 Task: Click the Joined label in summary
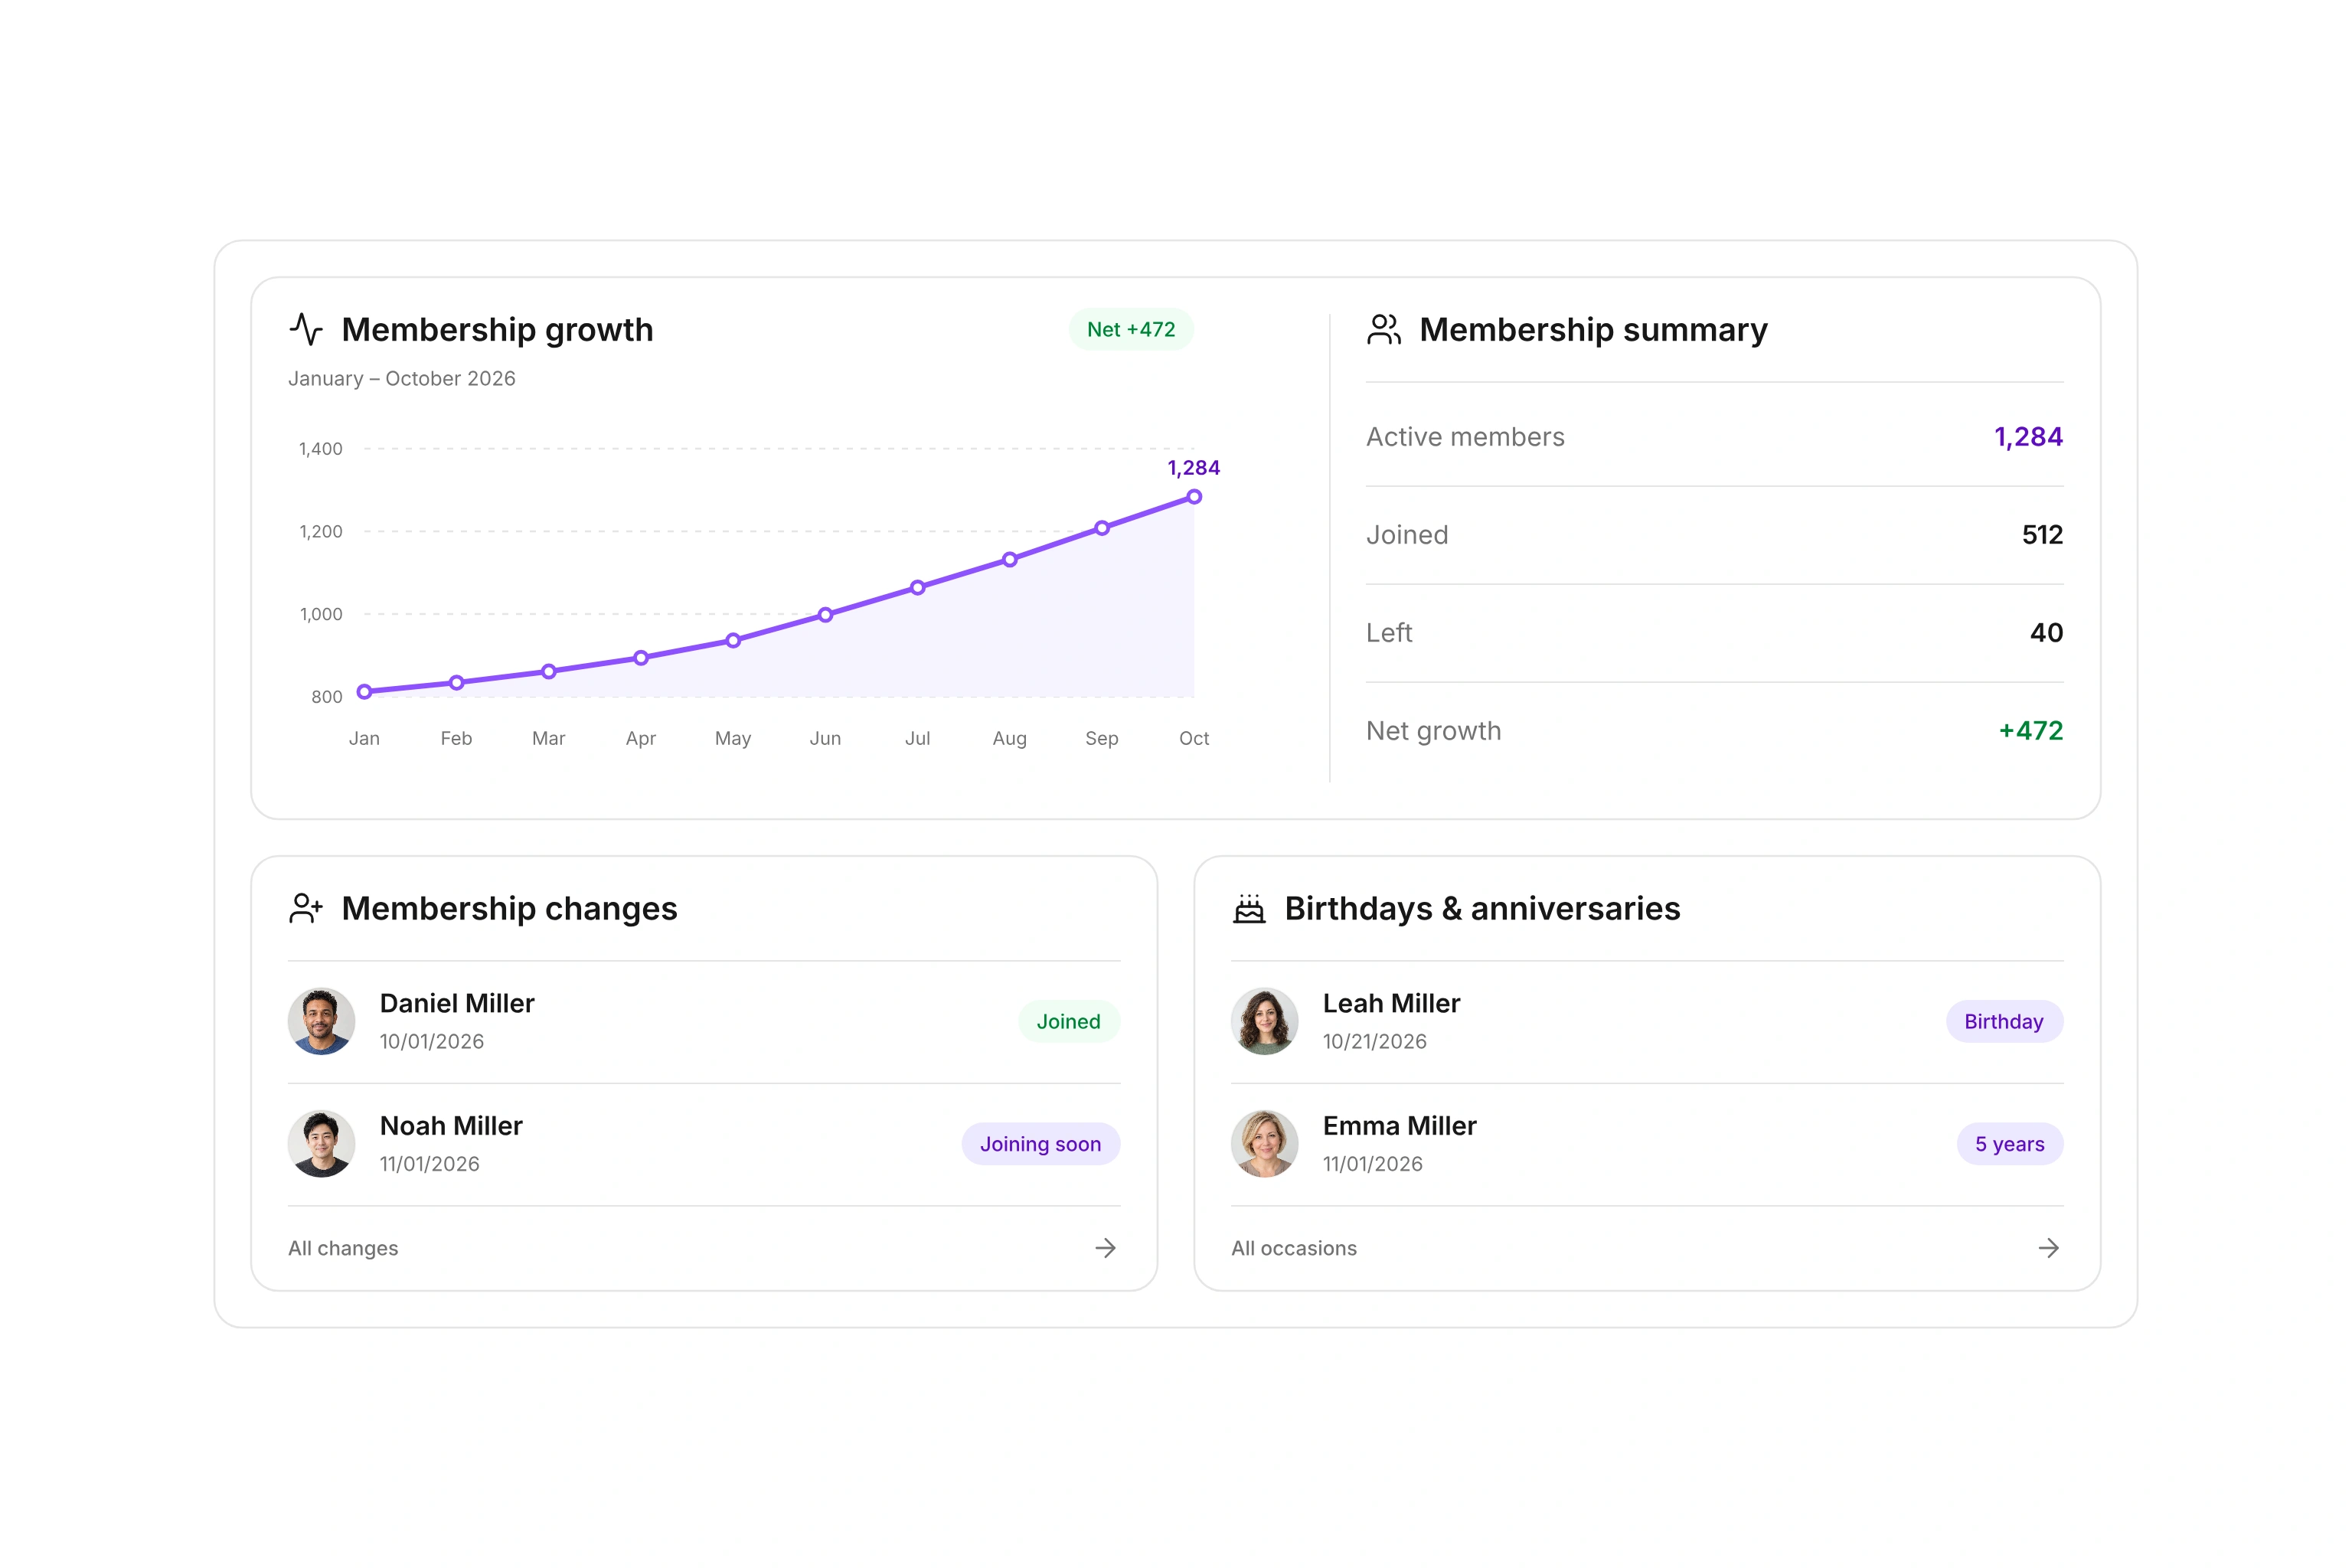point(1407,535)
